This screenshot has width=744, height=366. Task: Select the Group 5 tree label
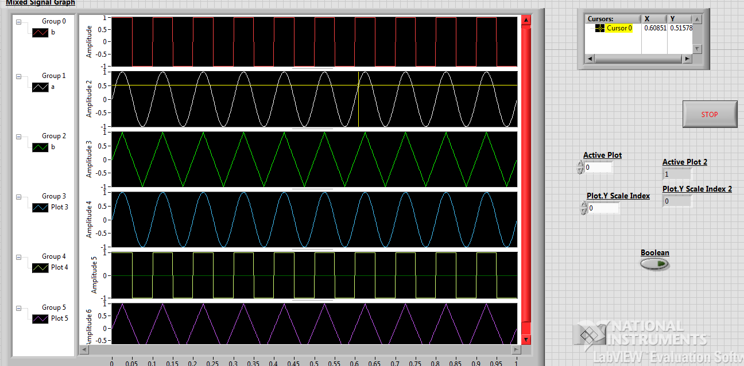tap(54, 307)
